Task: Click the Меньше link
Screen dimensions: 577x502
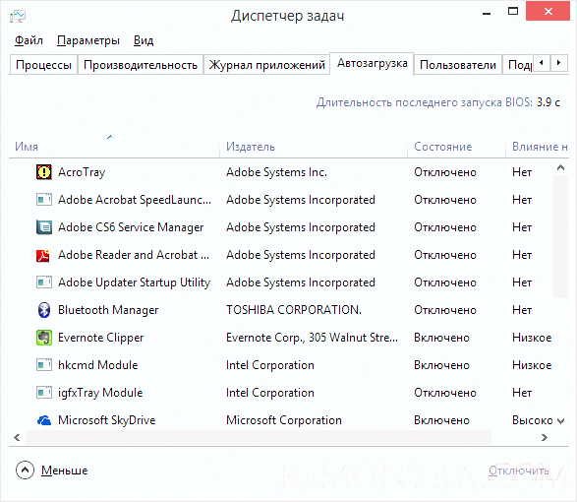Action: click(x=65, y=471)
